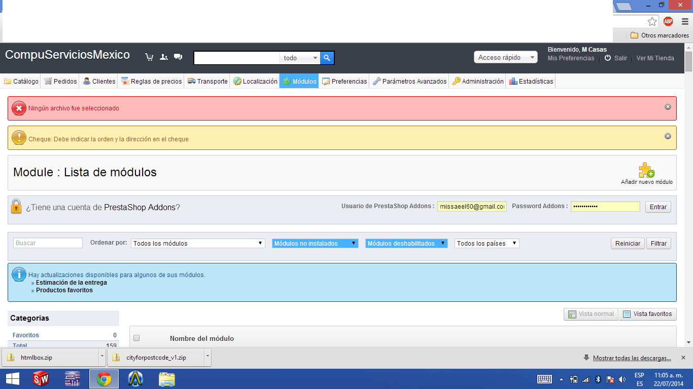Open File Explorer from the taskbar
Screen dimensions: 693x389
[167, 379]
